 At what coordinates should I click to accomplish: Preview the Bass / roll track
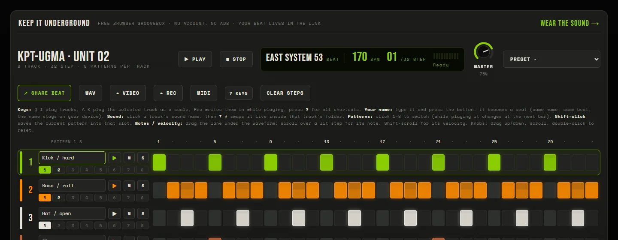(x=114, y=186)
